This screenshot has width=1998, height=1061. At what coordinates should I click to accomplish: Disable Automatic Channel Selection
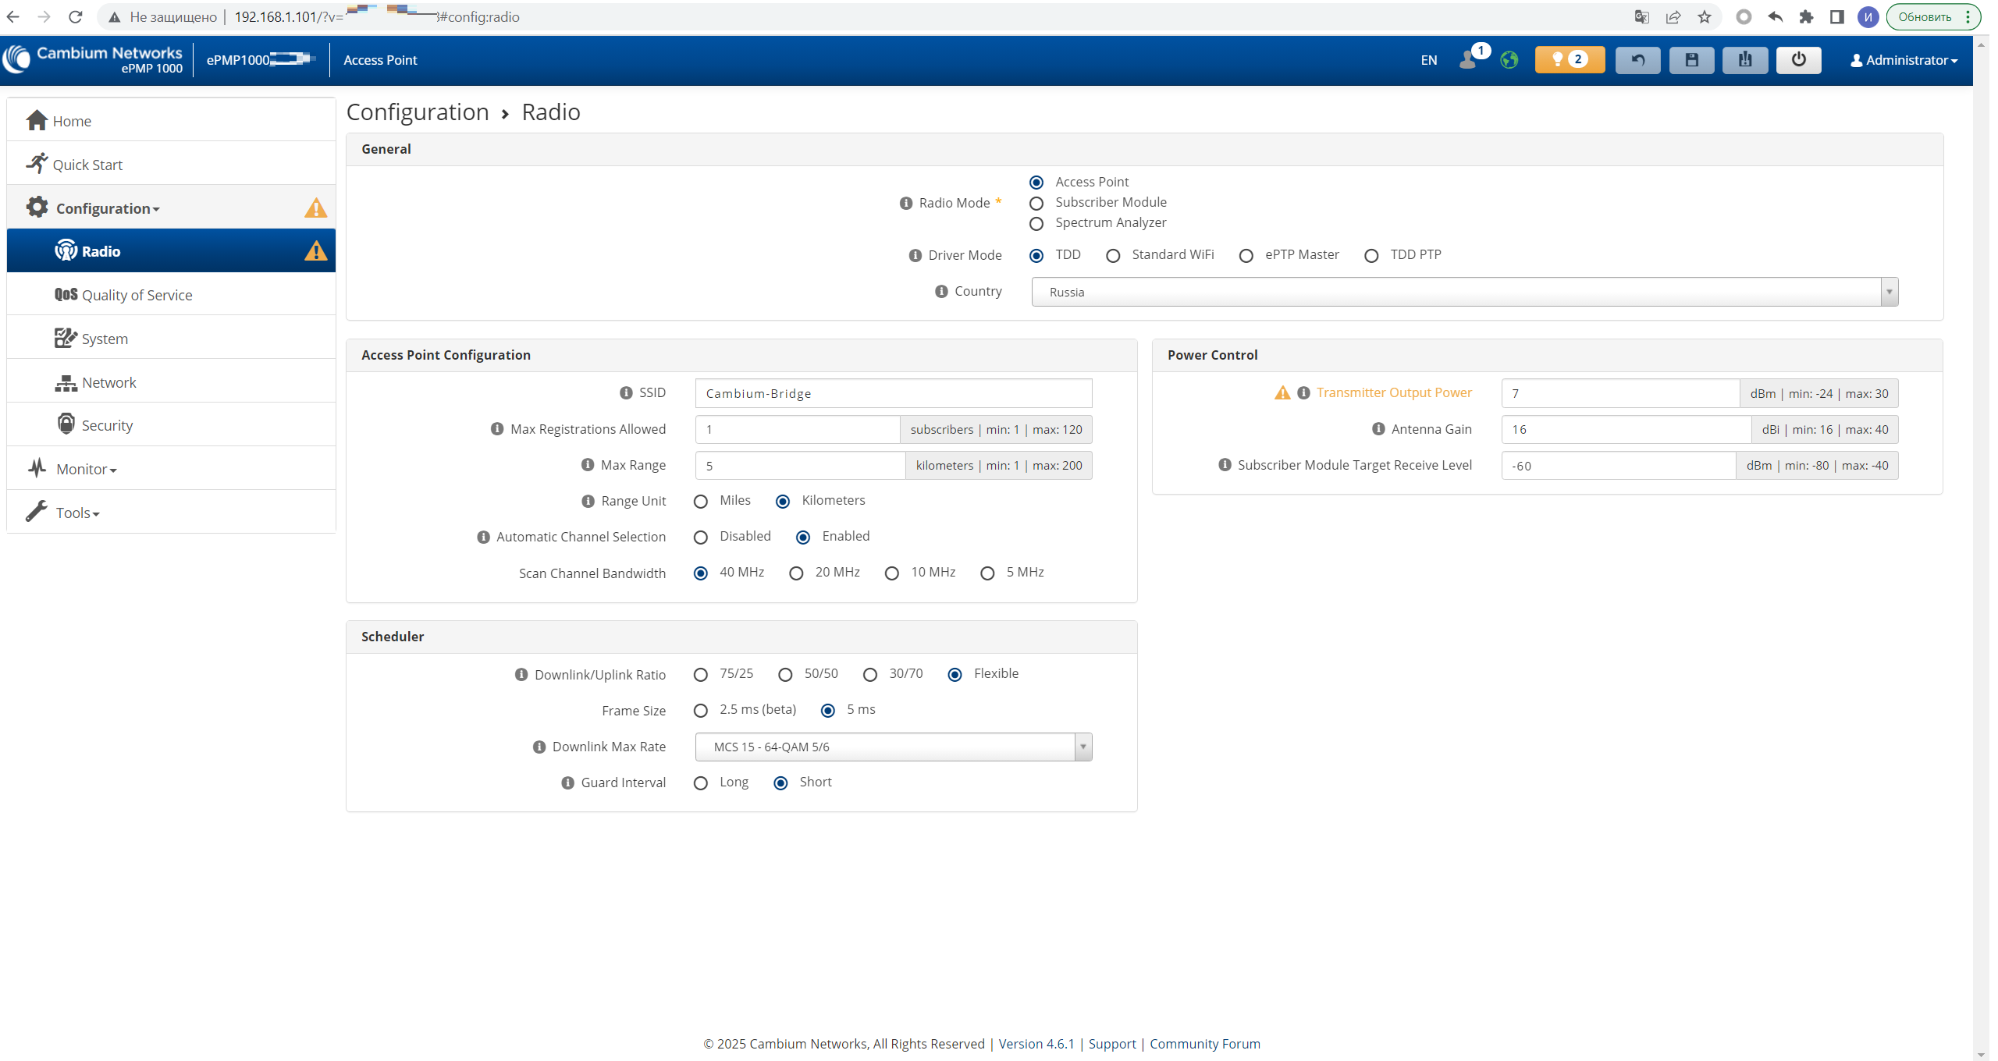coord(701,538)
